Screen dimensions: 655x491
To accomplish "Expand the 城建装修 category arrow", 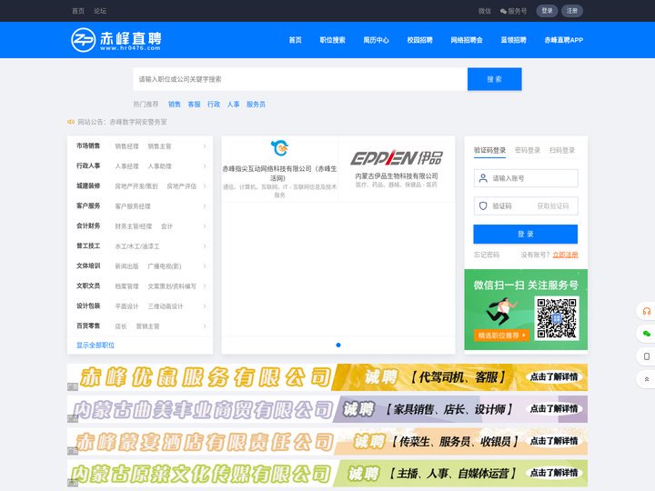I will point(205,186).
